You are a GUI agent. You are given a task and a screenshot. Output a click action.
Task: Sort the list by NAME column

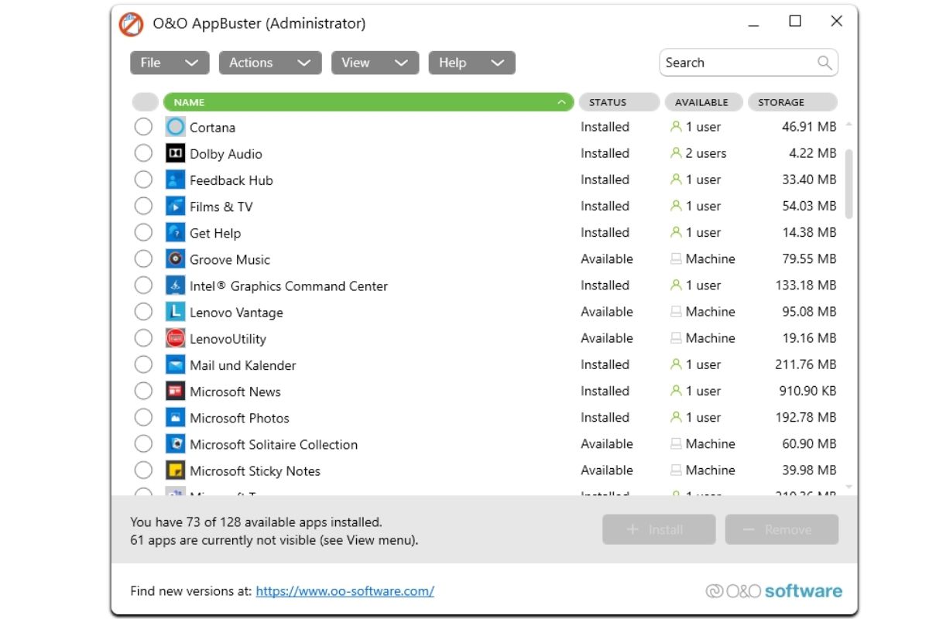369,102
